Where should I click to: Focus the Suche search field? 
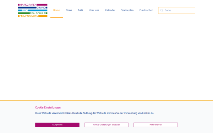pos(176,10)
